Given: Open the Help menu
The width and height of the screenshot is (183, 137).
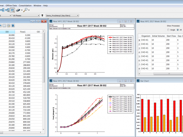Looking at the screenshot, I should pyautogui.click(x=45, y=5).
